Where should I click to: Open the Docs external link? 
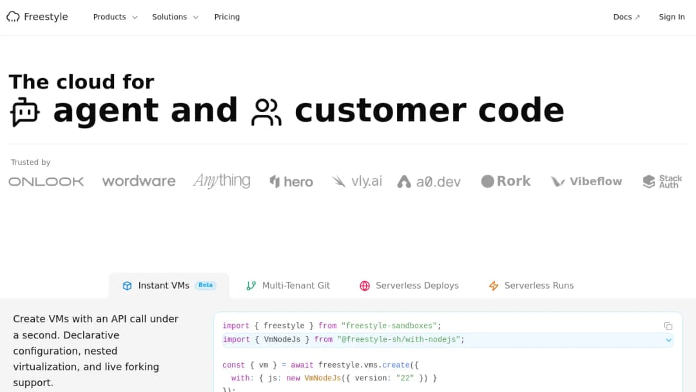tap(626, 17)
